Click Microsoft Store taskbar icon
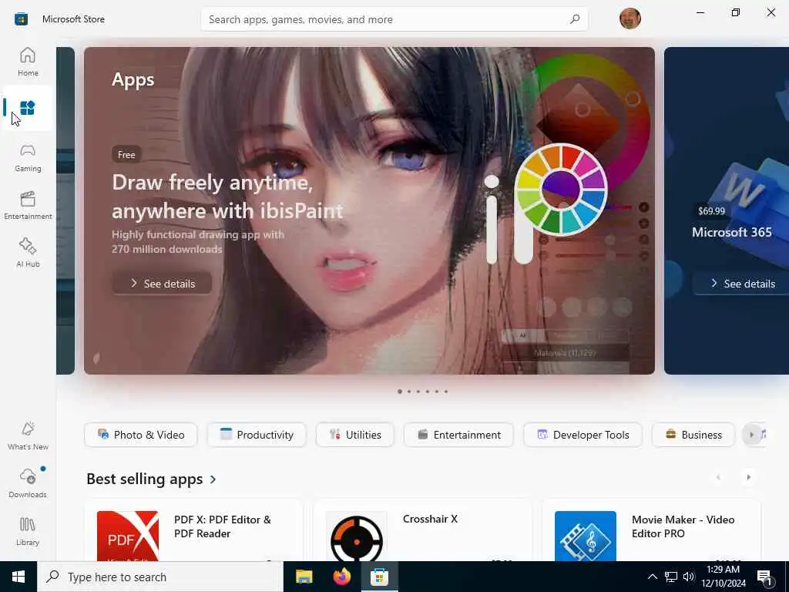This screenshot has height=592, width=789. (379, 577)
